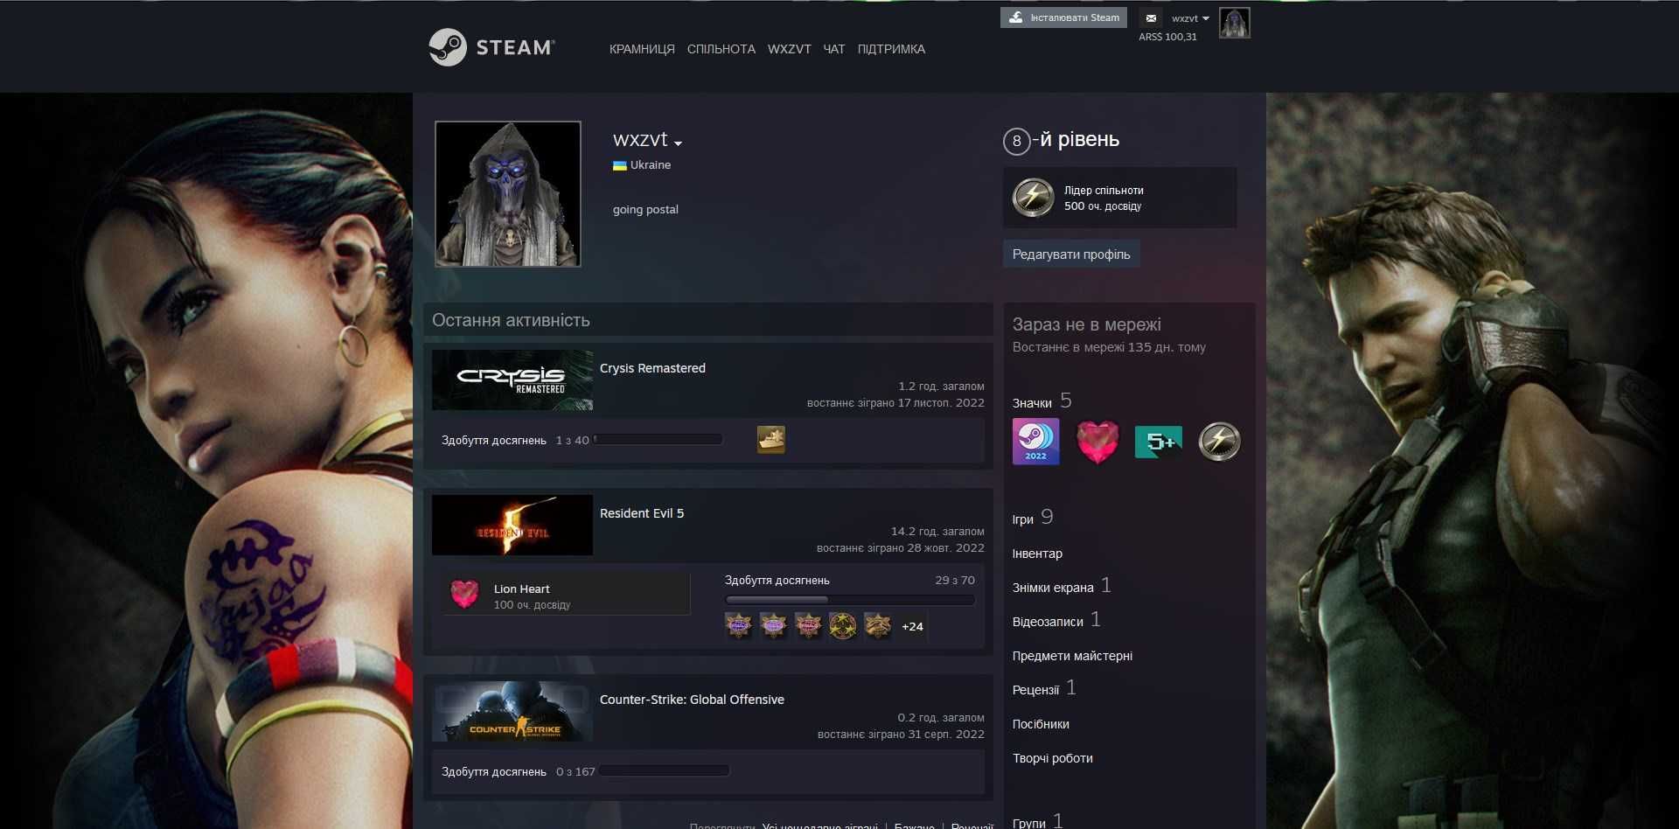
Task: Open the Знімки екрана screenshots link
Action: (1062, 586)
